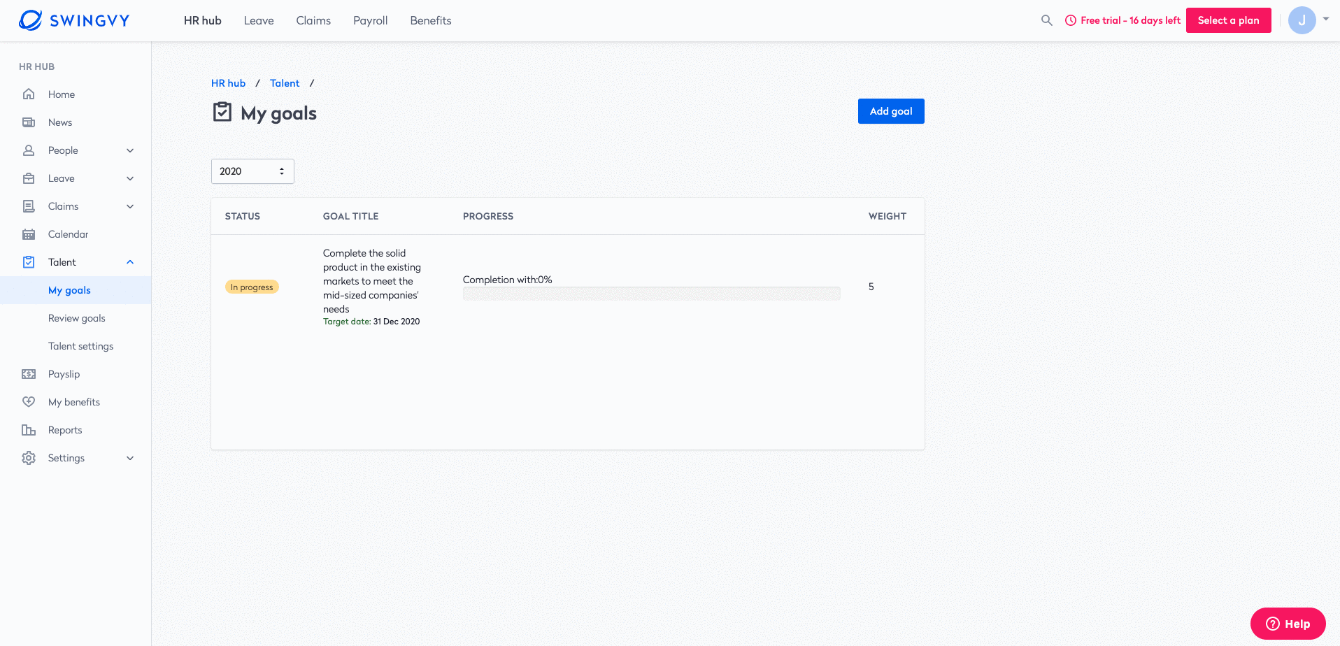The image size is (1340, 646).
Task: Click the free trial clock icon
Action: tap(1071, 20)
